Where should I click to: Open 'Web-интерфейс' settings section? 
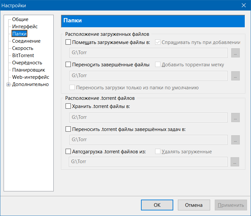[x=31, y=77]
